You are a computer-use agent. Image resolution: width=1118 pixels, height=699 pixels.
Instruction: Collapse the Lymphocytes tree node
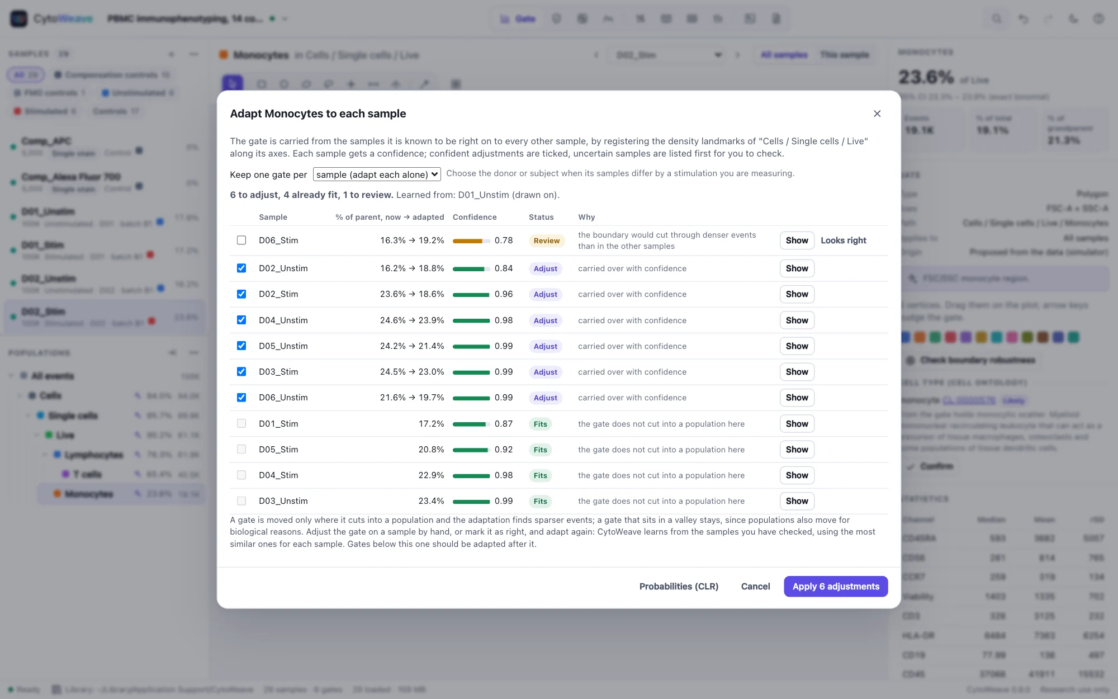(x=46, y=455)
